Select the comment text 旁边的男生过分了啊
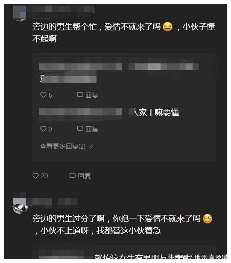Screen dimensions: 231x263 pos(68,218)
